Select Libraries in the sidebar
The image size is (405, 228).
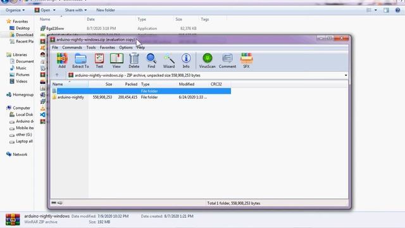coord(16,55)
